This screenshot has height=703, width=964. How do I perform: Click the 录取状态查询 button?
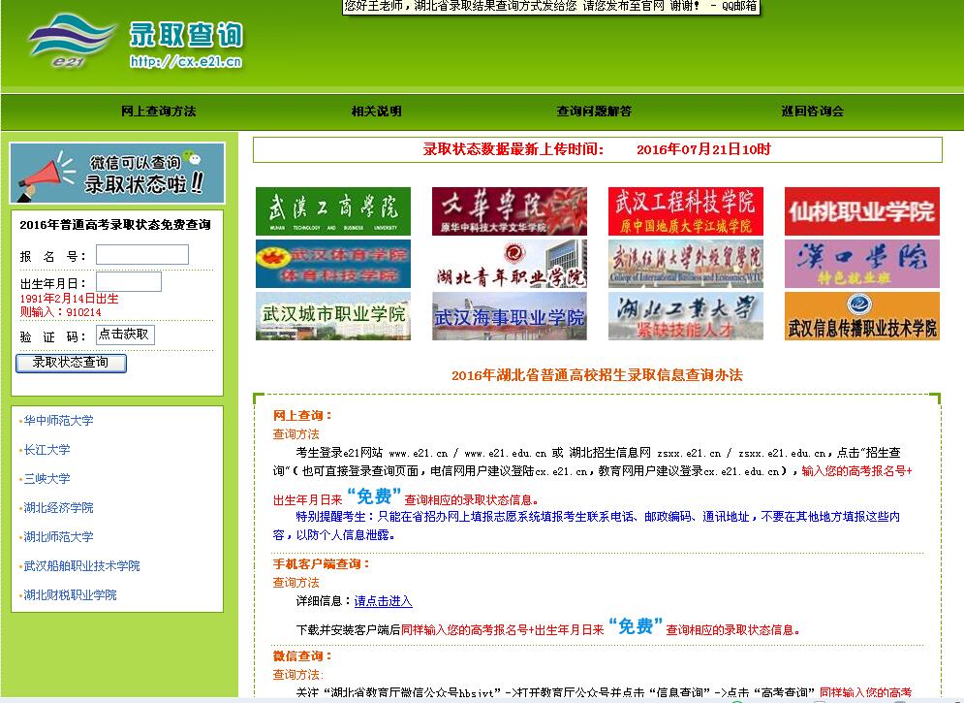pos(71,363)
